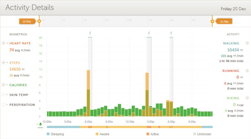Screen dimensions: 251x139
Task: Click the Walking activity label
Action: 231,43
